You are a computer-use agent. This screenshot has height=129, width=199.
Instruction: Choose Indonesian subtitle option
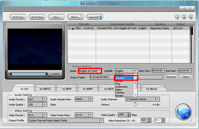point(124,87)
